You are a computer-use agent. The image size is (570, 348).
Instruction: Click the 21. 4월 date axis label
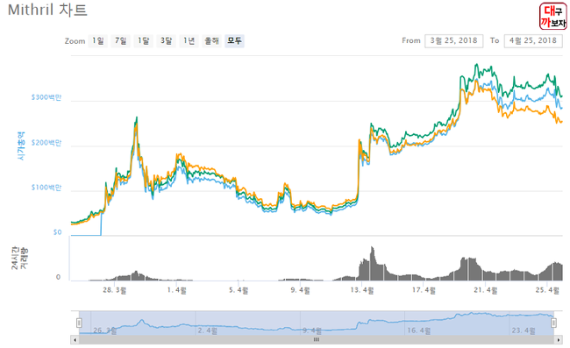tap(486, 290)
